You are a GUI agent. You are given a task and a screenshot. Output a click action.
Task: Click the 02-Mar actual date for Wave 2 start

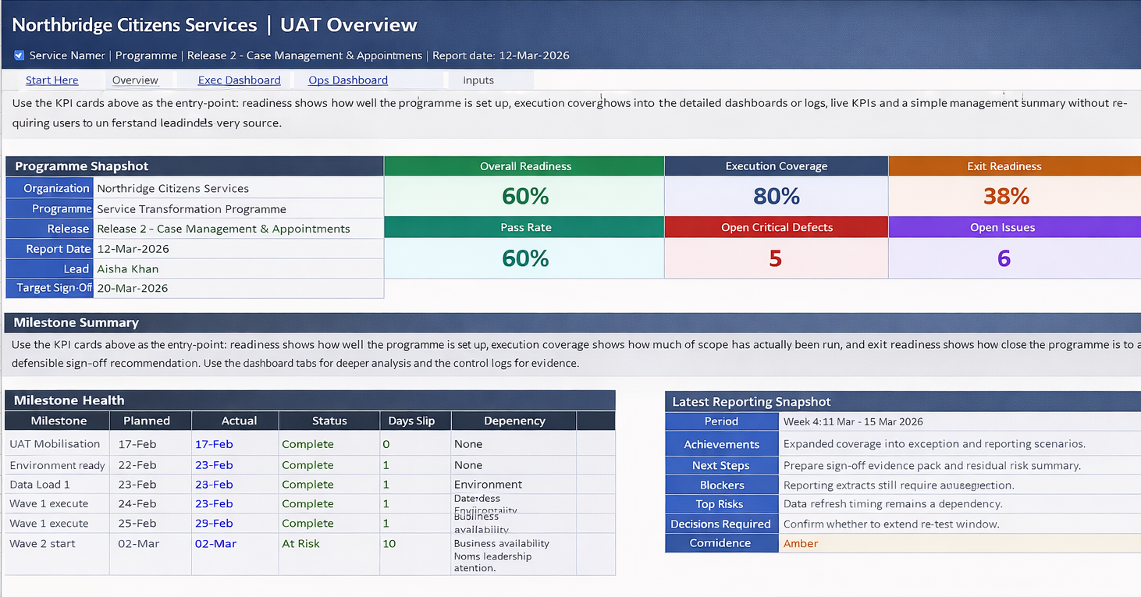pos(235,553)
